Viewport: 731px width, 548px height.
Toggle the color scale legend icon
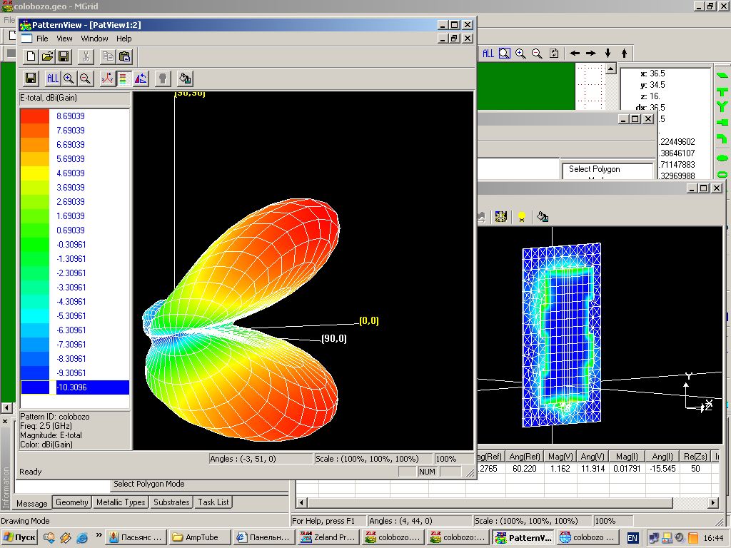pos(123,78)
